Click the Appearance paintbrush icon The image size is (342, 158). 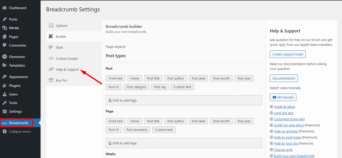(5, 77)
